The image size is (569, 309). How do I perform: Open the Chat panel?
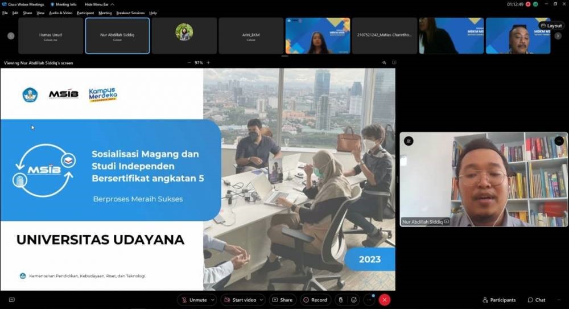(x=537, y=300)
